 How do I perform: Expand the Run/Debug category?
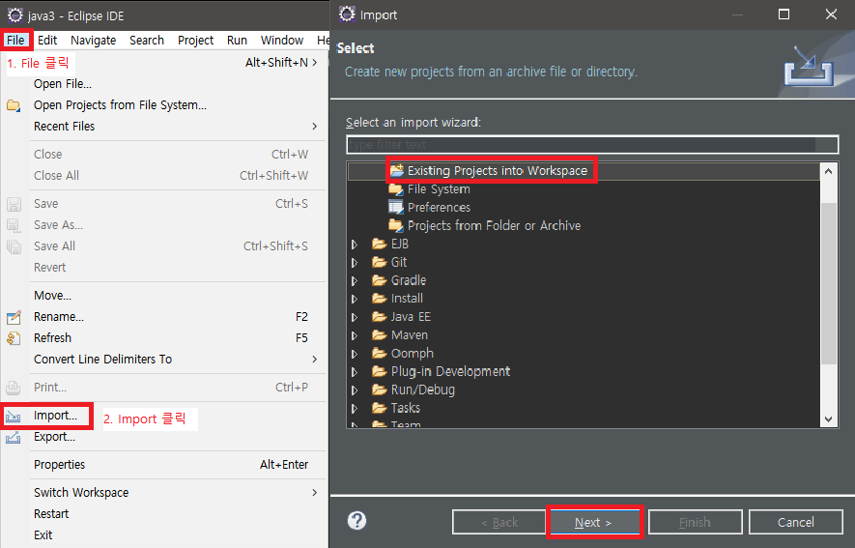click(x=355, y=390)
